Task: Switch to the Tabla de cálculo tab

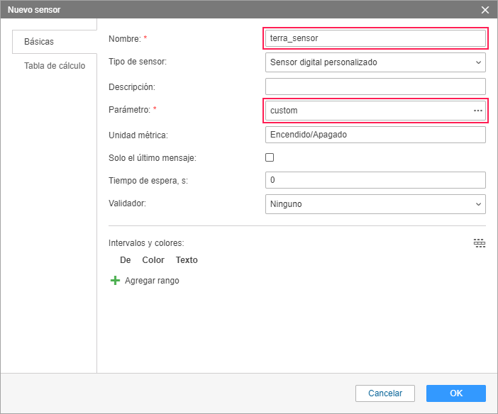Action: (x=55, y=66)
